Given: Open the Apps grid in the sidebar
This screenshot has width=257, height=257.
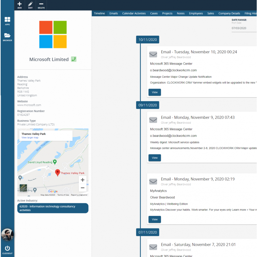Looking at the screenshot, I should tap(7, 20).
